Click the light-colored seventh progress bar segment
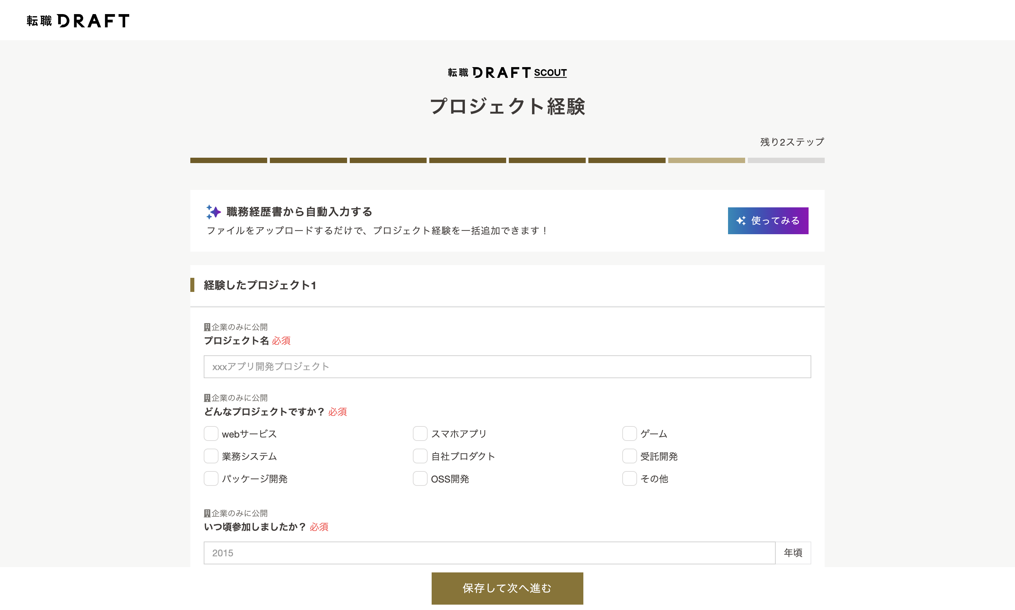 pos(706,160)
